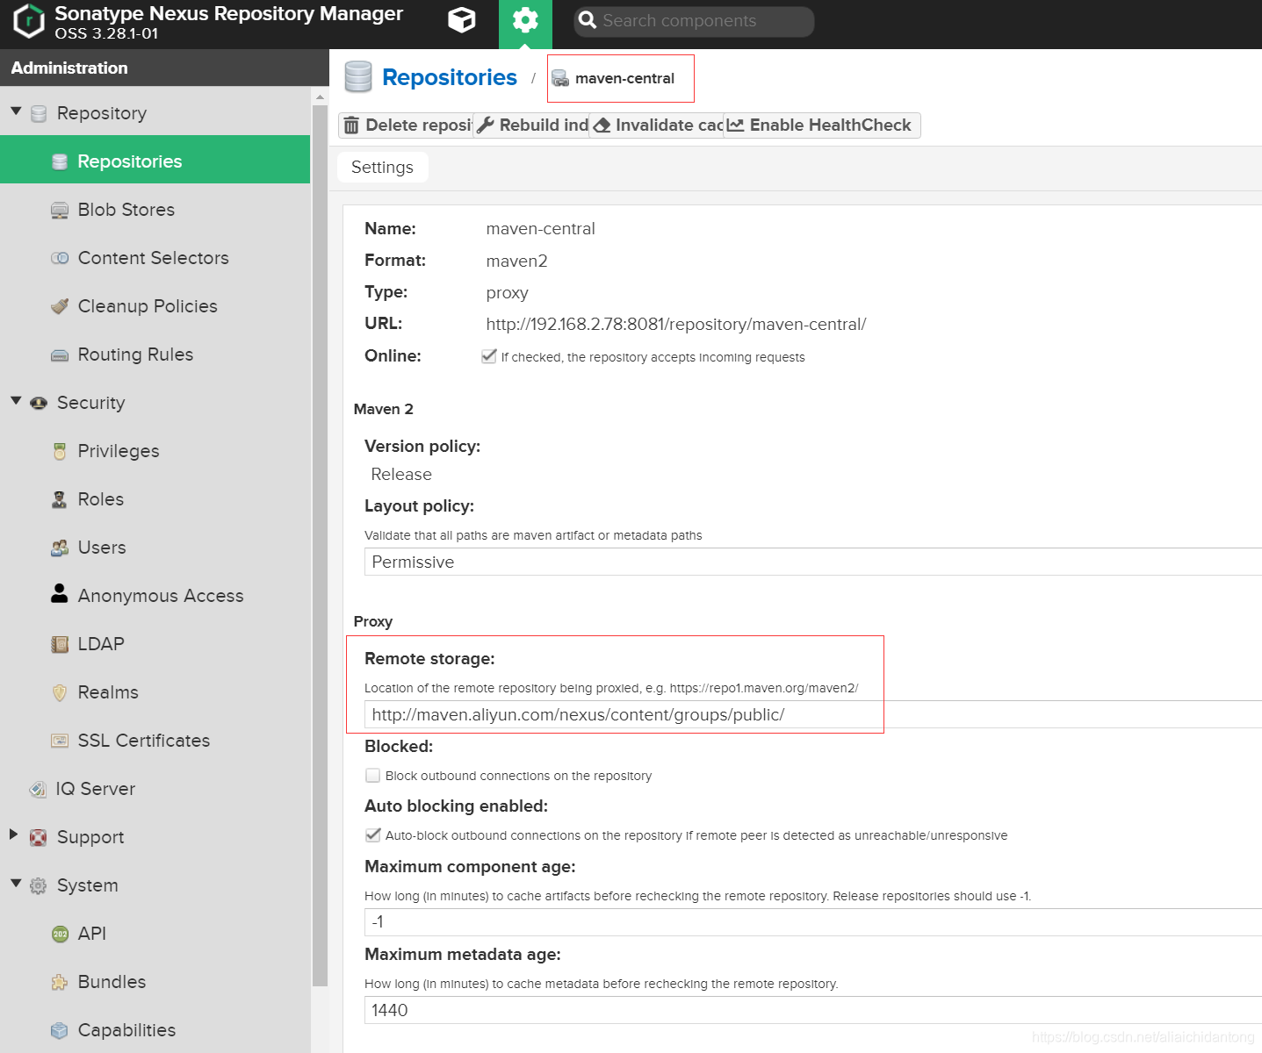
Task: Click the Maximum metadata age field
Action: click(x=812, y=1010)
